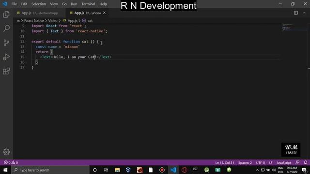Click the code minimap preview
The width and height of the screenshot is (310, 174).
[x=294, y=27]
